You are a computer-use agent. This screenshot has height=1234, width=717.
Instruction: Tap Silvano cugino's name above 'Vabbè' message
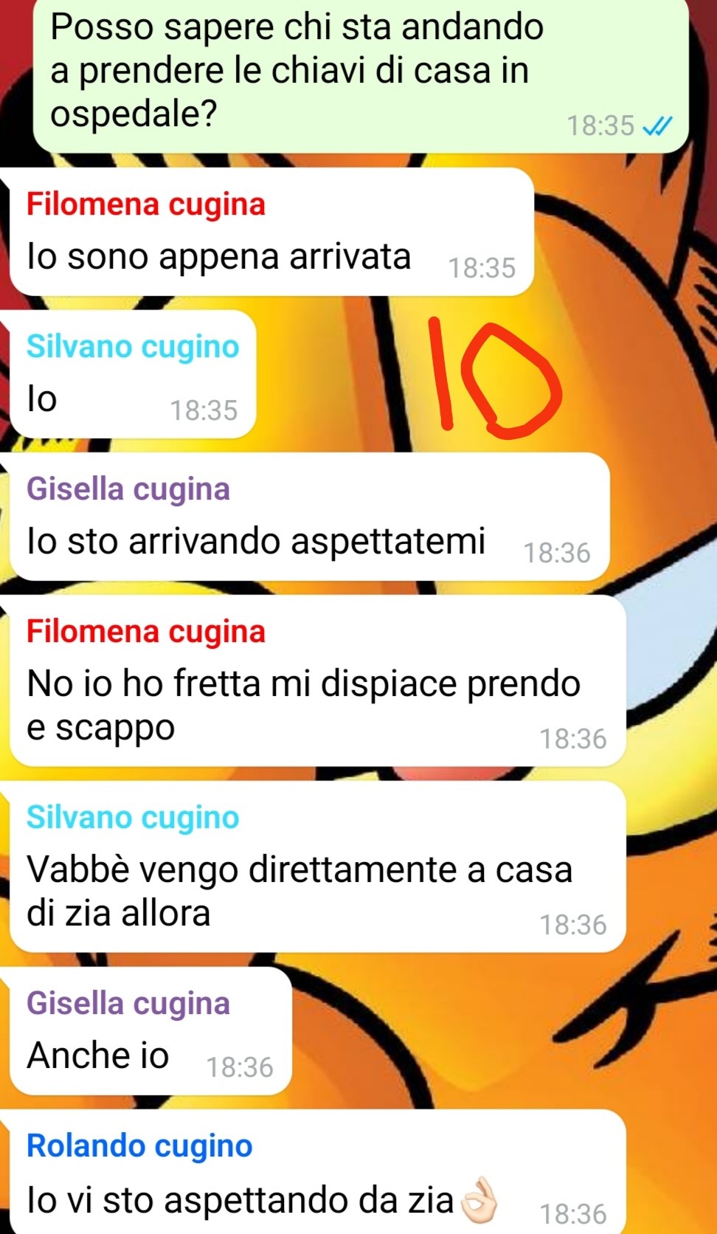[133, 818]
